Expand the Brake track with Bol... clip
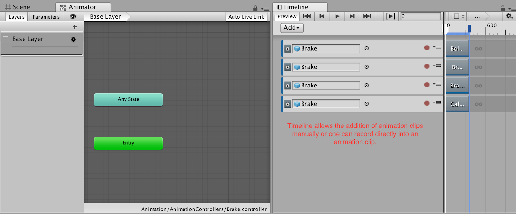The height and width of the screenshot is (214, 516). (x=288, y=49)
